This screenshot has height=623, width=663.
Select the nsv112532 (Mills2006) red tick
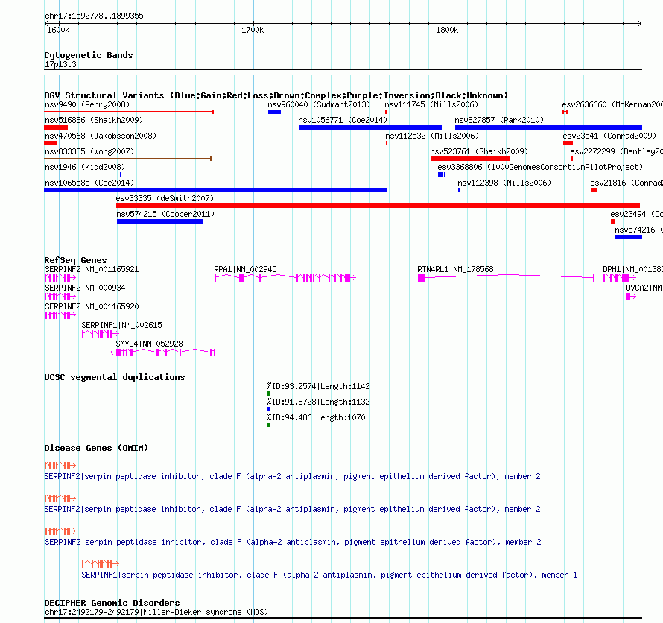(x=387, y=143)
